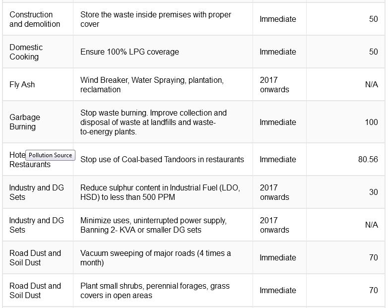The image size is (388, 308).
Task: Click the 'Construction and demolition' source cell
Action: point(38,19)
